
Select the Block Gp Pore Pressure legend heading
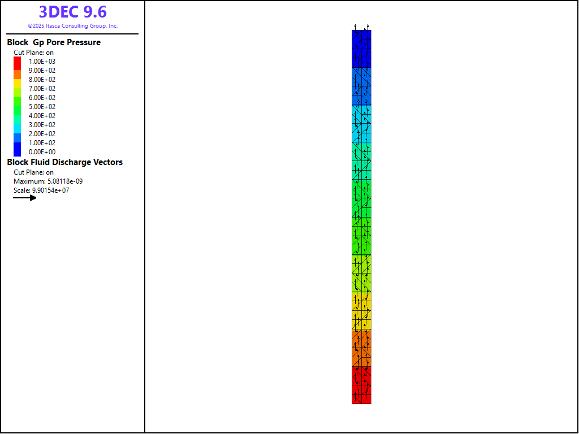click(54, 42)
